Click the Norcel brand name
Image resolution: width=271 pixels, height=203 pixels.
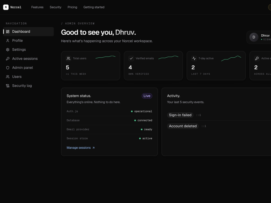tap(16, 7)
